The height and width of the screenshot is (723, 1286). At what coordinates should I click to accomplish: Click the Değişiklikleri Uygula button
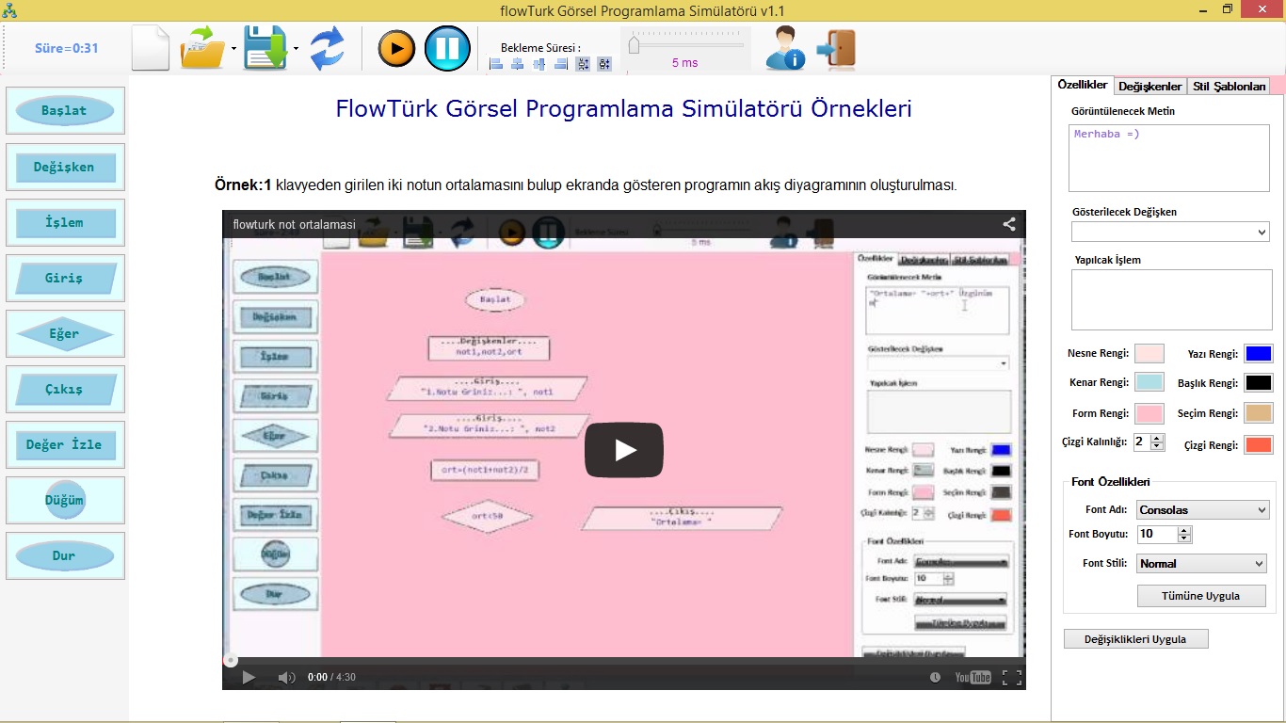coord(1135,639)
